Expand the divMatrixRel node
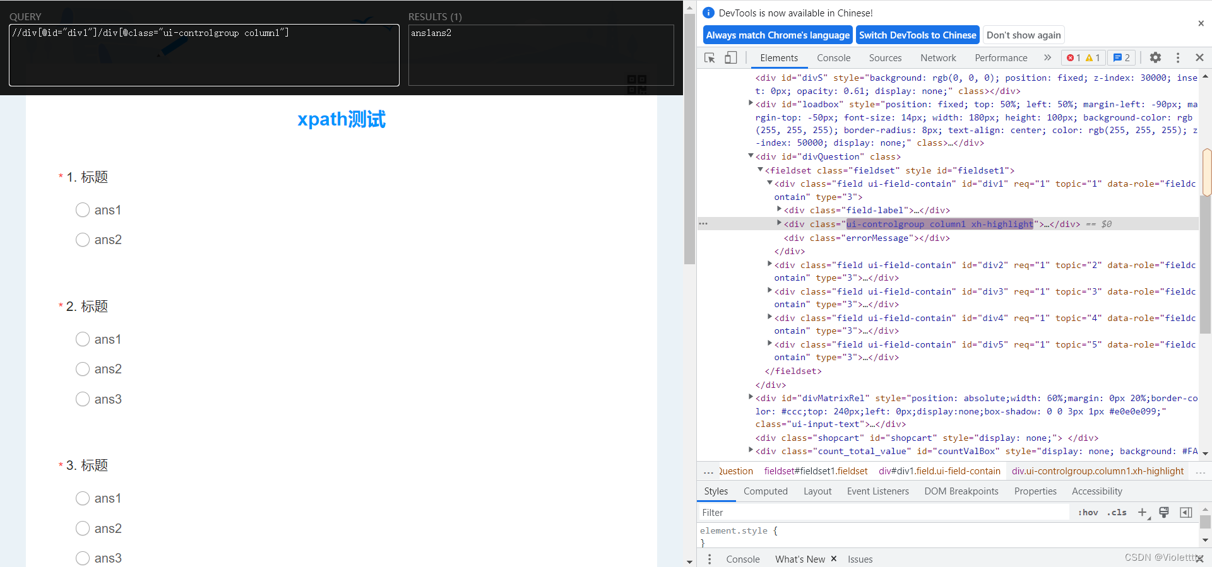 click(751, 397)
